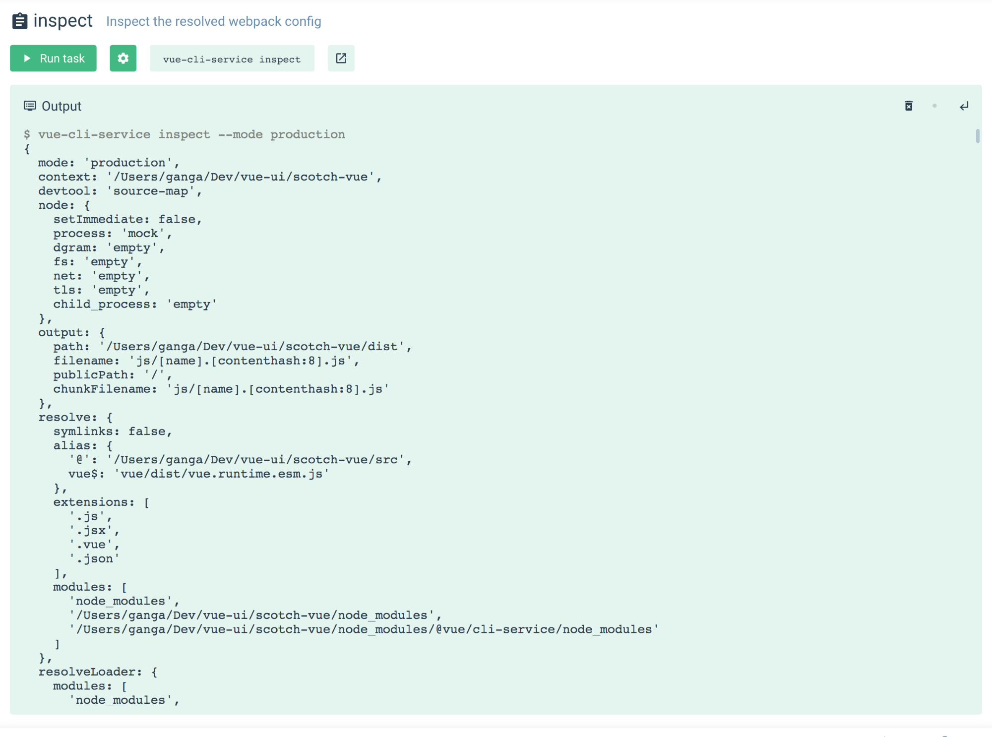Viewport: 992px width, 737px height.
Task: Click the child_process: 'empty' line
Action: (135, 304)
